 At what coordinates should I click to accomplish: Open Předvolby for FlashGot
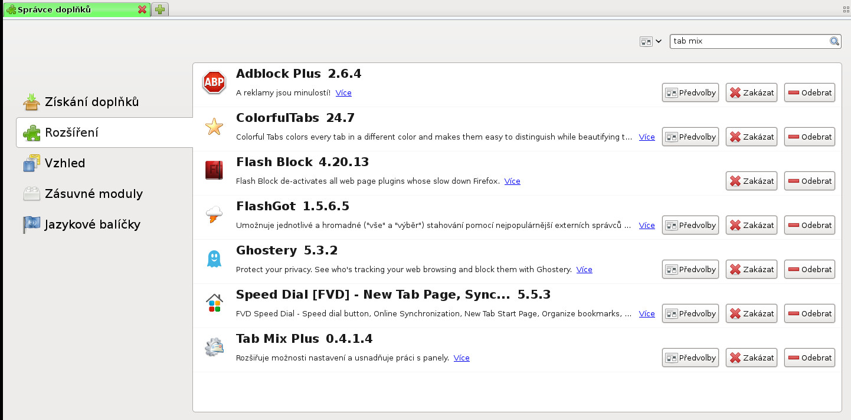point(690,225)
